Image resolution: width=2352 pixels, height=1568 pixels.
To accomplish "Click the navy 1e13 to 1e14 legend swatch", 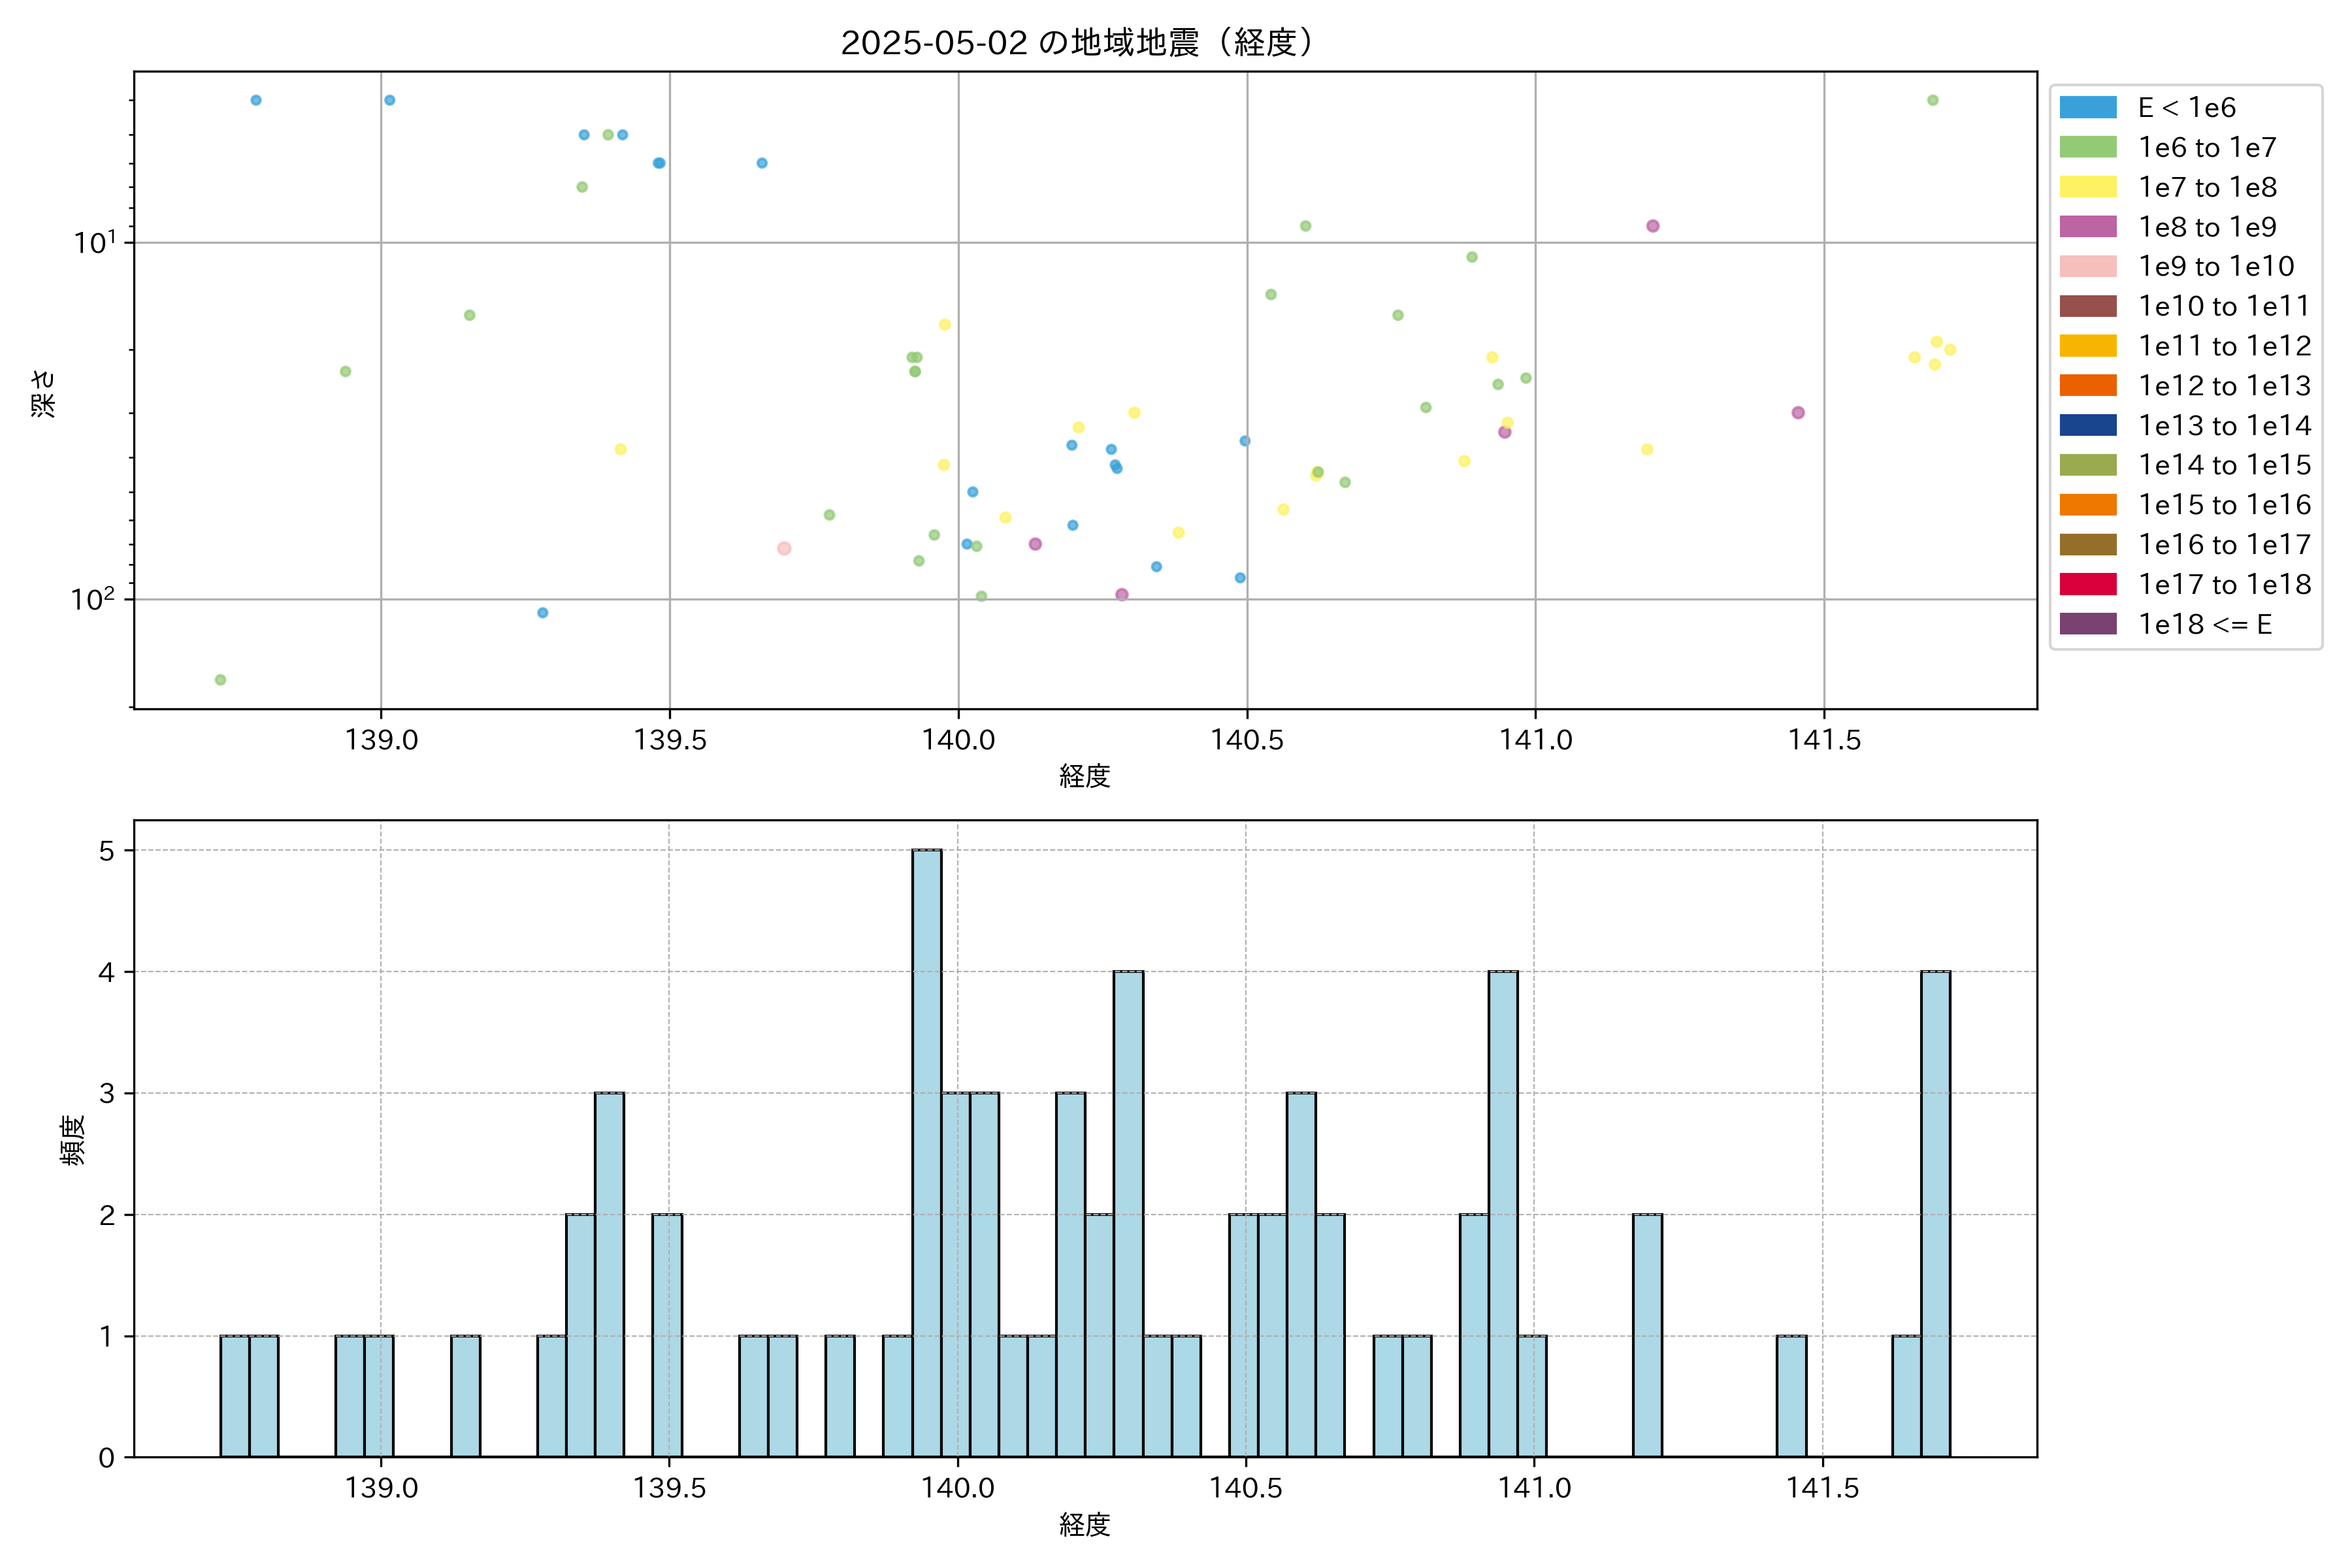I will coord(2087,425).
